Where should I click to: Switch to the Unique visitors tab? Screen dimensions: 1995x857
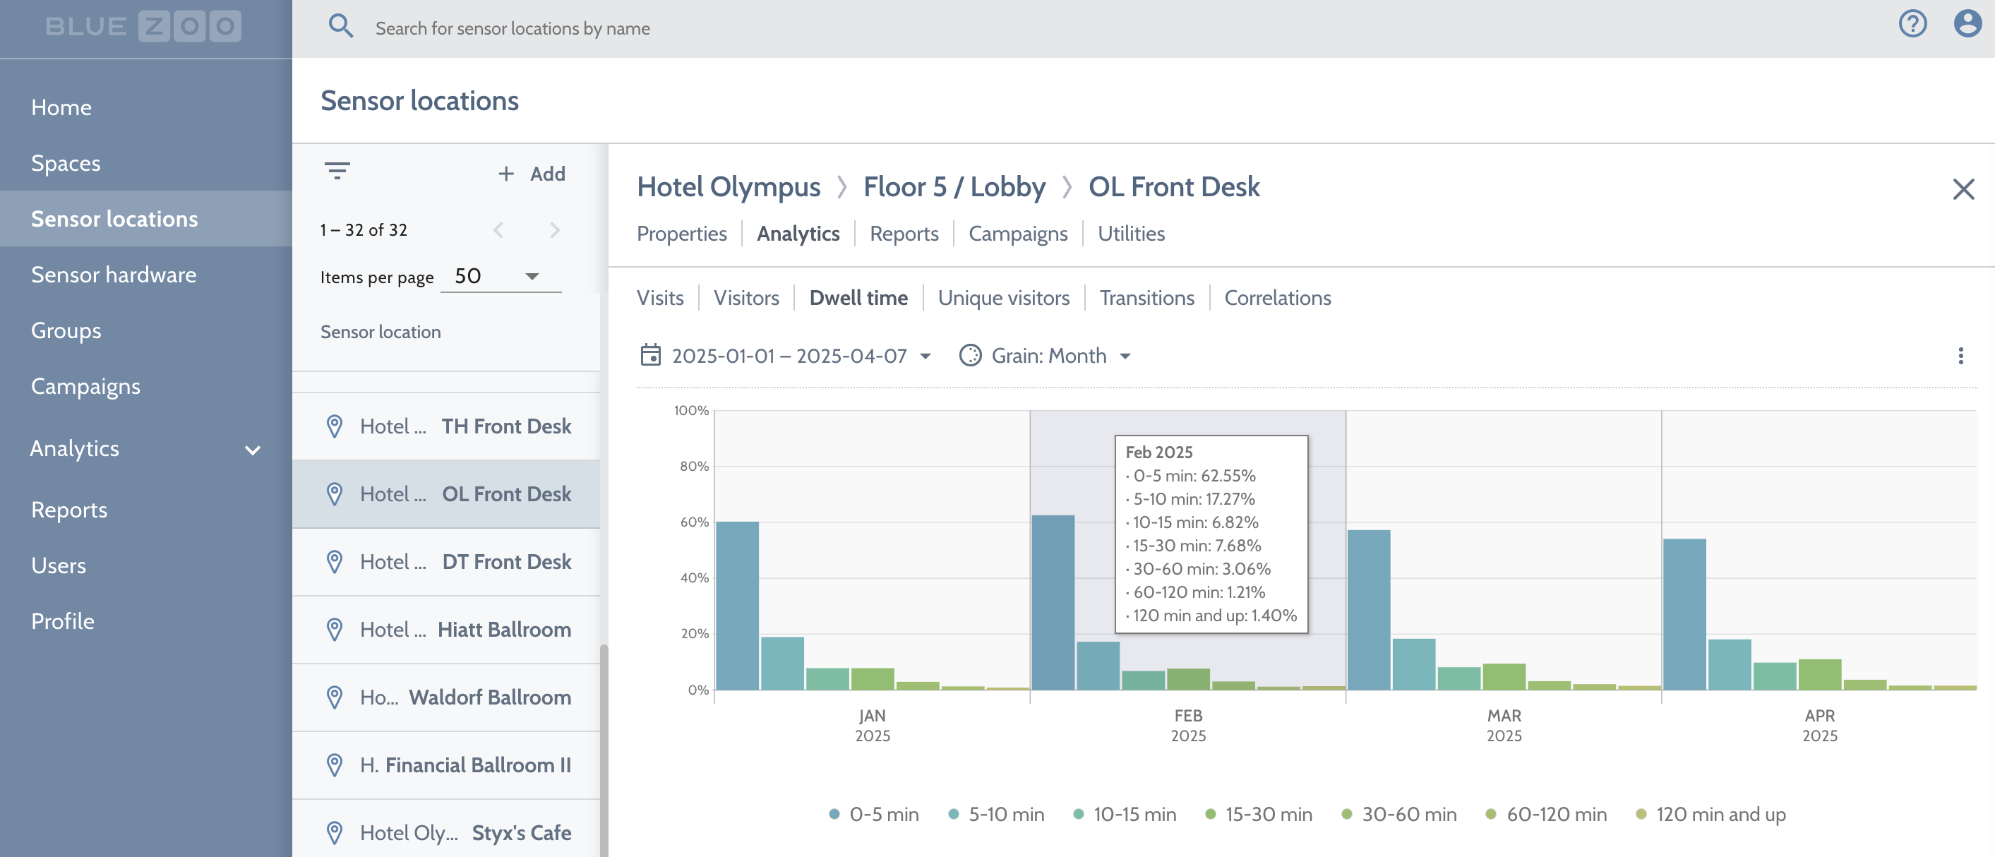[x=1003, y=298]
